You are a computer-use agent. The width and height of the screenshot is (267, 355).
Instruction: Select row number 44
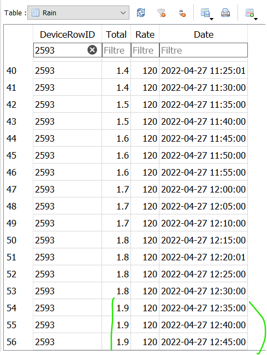11,138
